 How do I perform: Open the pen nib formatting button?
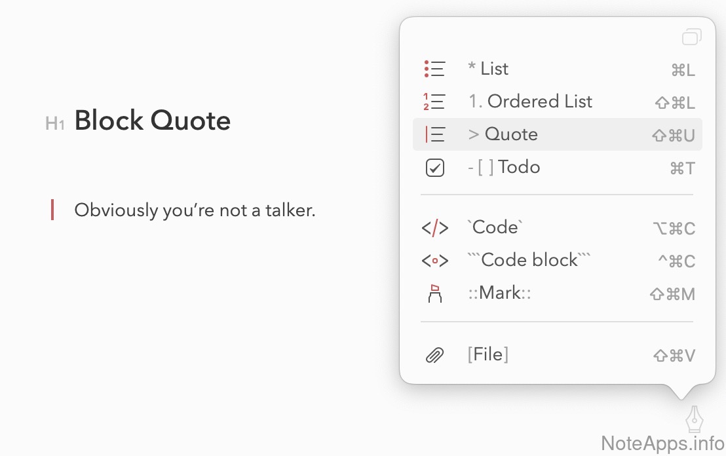coord(693,419)
